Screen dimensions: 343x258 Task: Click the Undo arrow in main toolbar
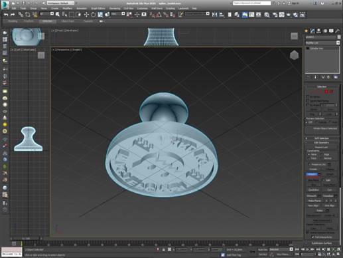pyautogui.click(x=6, y=15)
